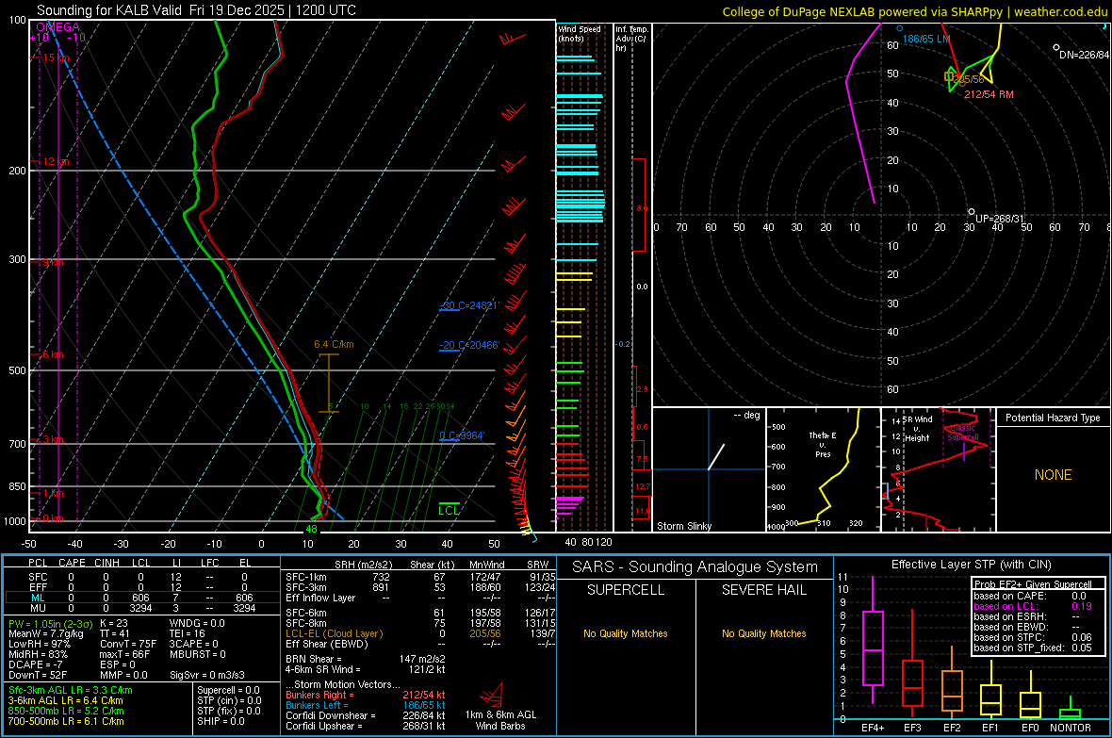Click the 1km & 6km AGL wind barb symbol

click(492, 694)
